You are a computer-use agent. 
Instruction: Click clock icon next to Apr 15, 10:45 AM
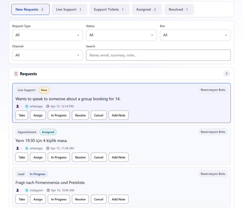[x=48, y=190]
